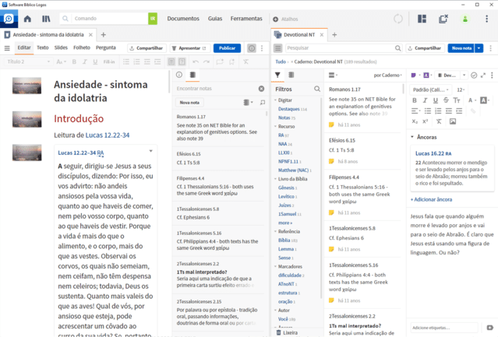Open the sermon panel hamburger menu
This screenshot has height=337, width=498.
pos(7,48)
